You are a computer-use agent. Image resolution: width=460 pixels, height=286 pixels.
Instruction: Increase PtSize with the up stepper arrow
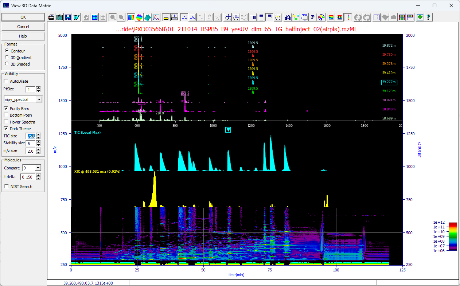[38, 88]
